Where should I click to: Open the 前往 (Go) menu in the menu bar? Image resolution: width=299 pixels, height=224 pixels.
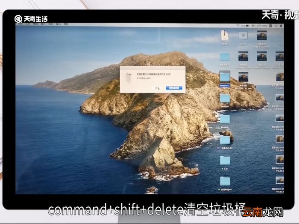click(x=50, y=24)
